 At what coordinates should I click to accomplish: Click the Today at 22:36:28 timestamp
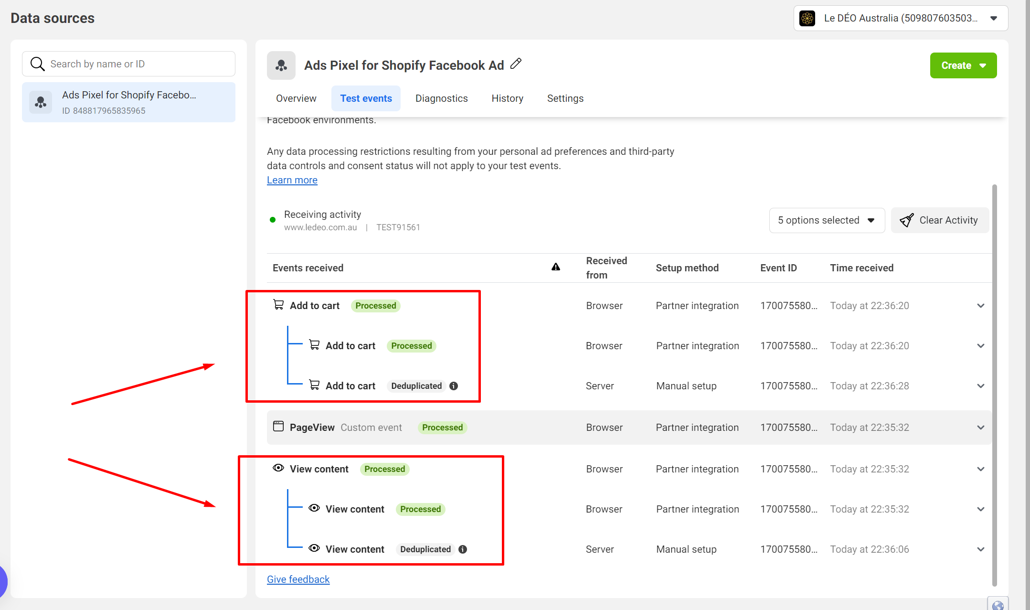[x=870, y=386]
